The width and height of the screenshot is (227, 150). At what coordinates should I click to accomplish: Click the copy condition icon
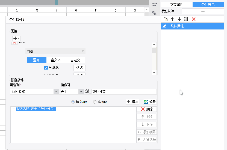[x=165, y=19]
